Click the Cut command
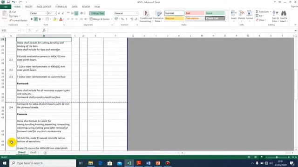298x167 pixels. pyautogui.click(x=13, y=12)
